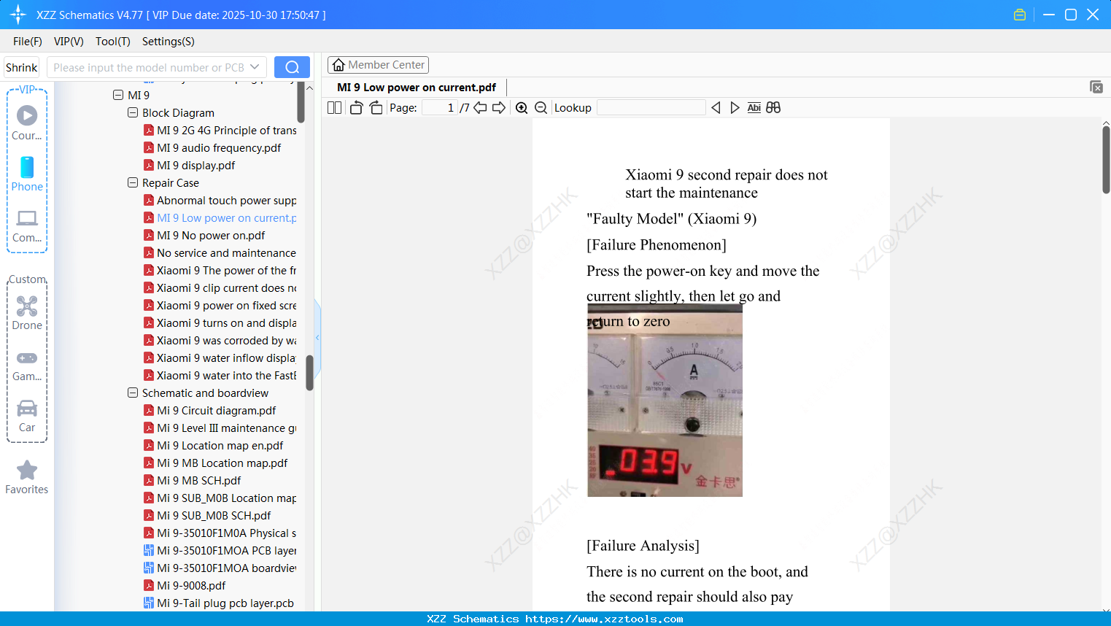Screen dimensions: 1111x626
Task: Collapse the tree panel using side handle
Action: coord(317,337)
